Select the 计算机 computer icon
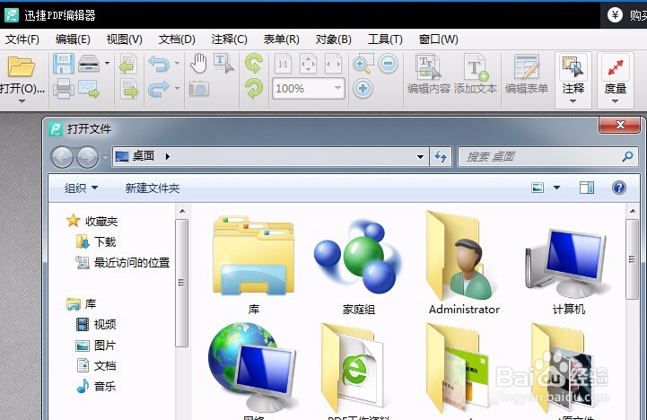This screenshot has width=647, height=420. point(569,268)
